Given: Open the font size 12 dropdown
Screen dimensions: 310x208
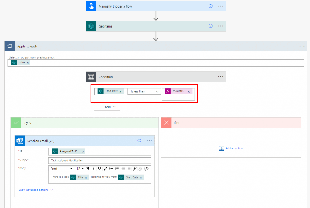Looking at the screenshot, I should click(x=80, y=169).
